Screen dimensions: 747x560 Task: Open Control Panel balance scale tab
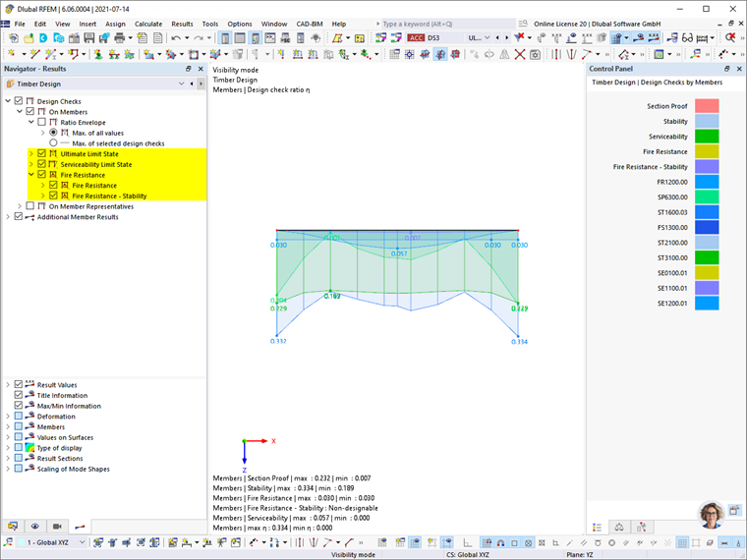point(619,528)
